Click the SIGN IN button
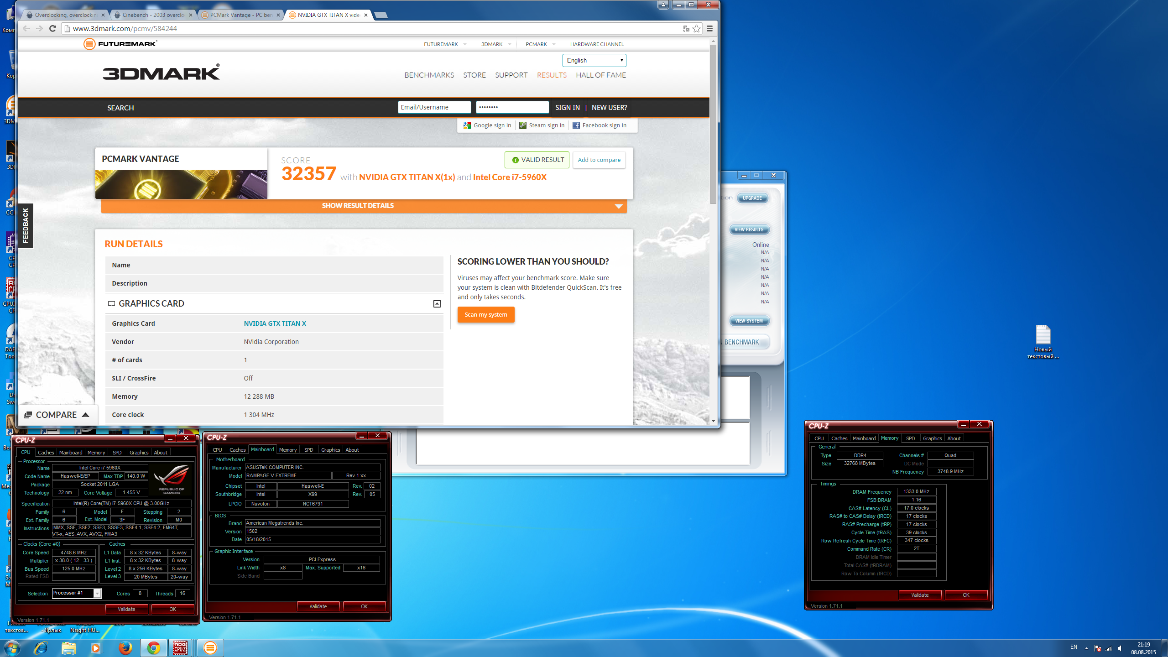Screen dimensions: 1168x657 pos(567,108)
